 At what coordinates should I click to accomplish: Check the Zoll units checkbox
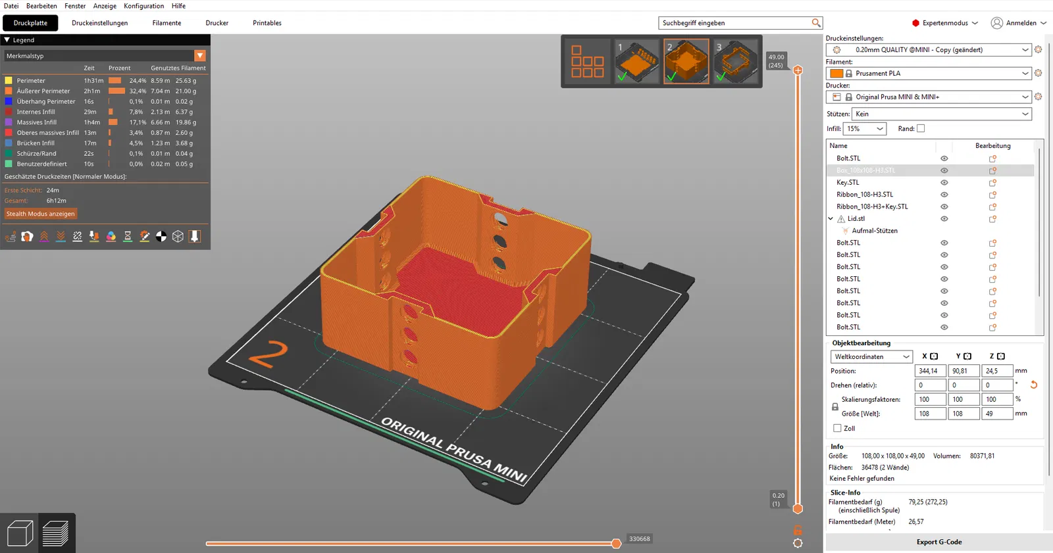[837, 428]
